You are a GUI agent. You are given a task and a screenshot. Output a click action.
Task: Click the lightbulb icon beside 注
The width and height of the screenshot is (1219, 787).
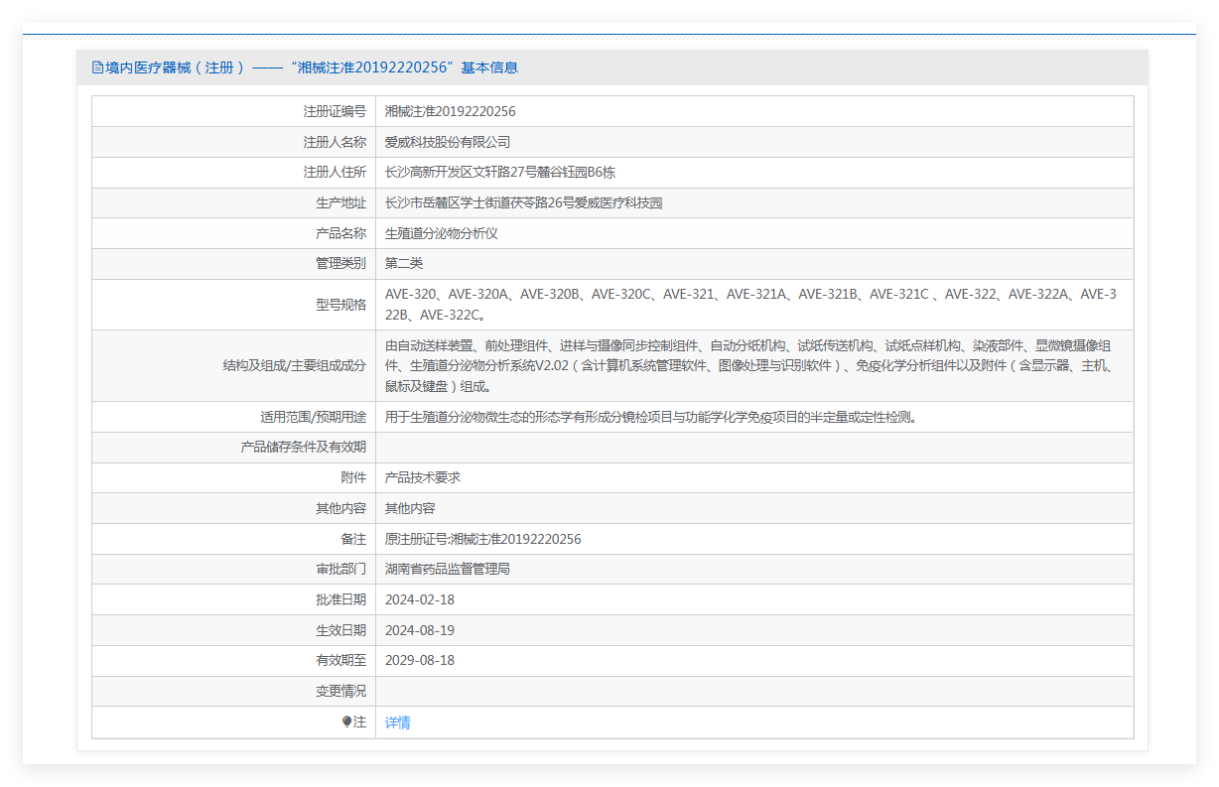coord(346,722)
